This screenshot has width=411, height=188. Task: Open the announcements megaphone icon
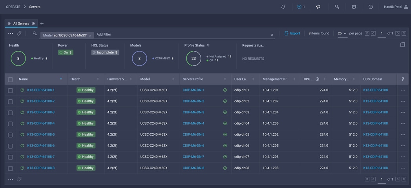coord(318,7)
